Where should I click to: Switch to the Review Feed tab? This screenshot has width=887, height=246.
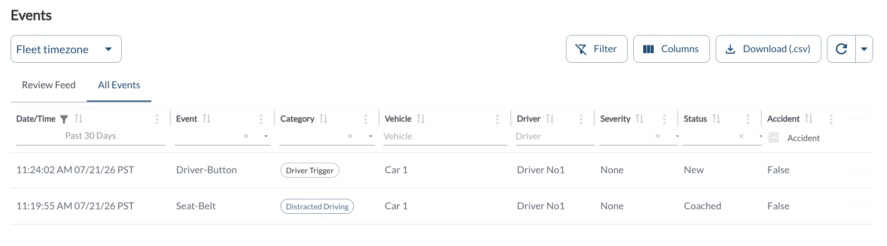pyautogui.click(x=48, y=85)
